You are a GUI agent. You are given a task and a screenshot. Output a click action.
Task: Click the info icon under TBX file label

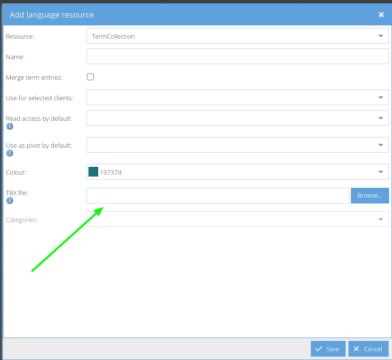point(10,201)
